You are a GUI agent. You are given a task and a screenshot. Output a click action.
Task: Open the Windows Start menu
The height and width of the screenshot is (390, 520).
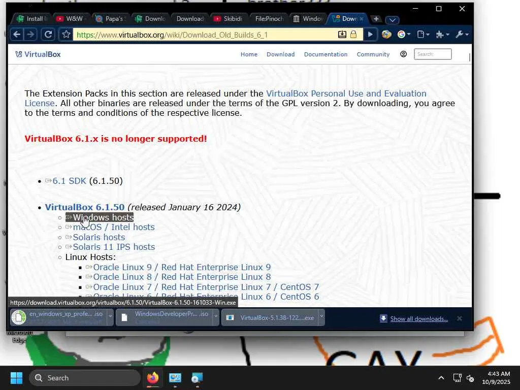pos(16,378)
